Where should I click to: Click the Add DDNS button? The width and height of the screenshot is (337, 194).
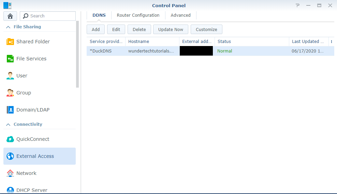click(x=96, y=29)
